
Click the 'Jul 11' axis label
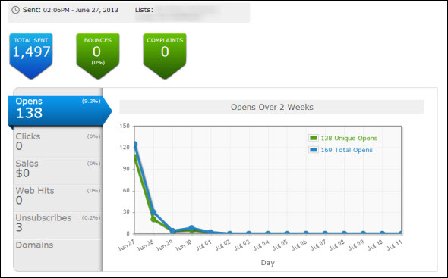click(394, 245)
